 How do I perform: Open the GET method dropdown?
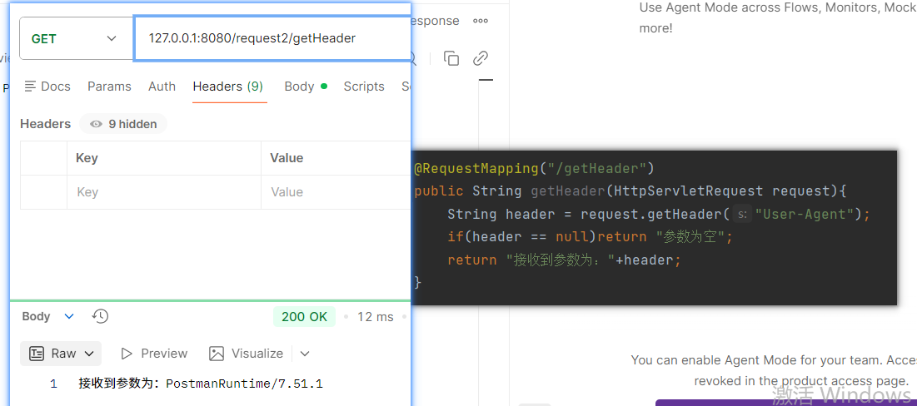[x=77, y=38]
